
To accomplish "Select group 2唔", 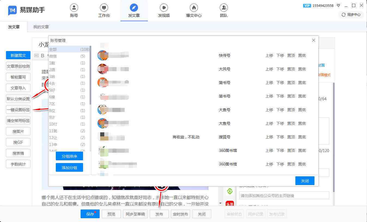I will click(69, 70).
